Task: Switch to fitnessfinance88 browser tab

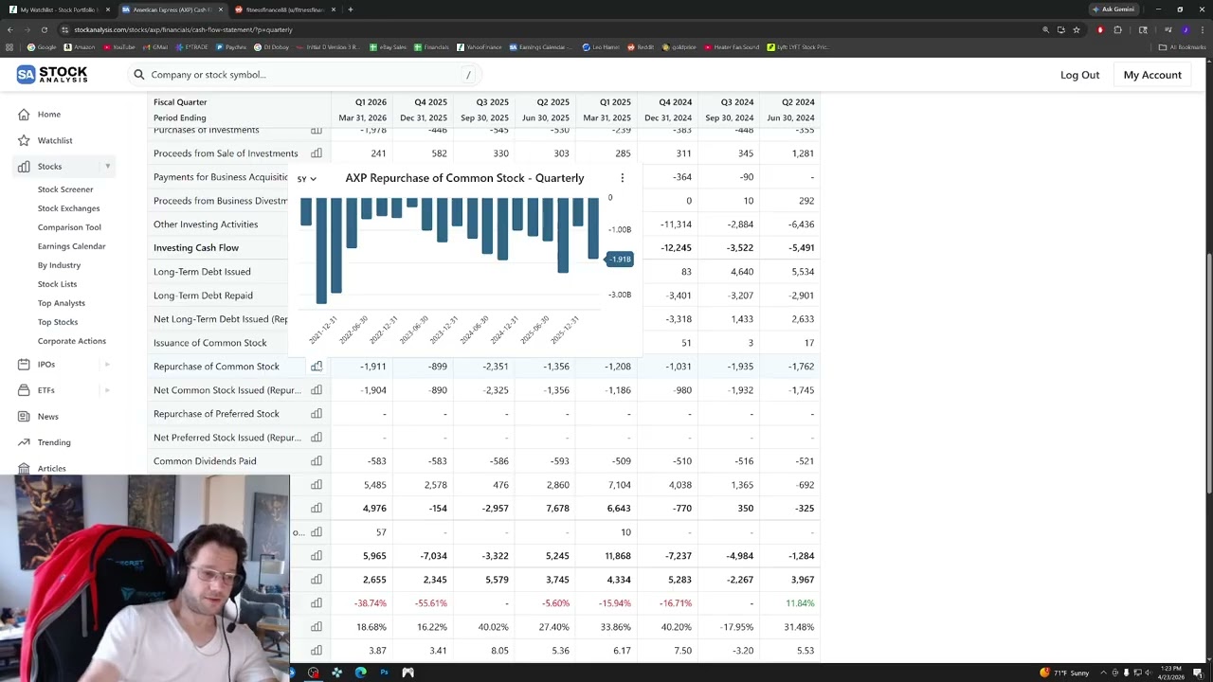Action: 284,9
